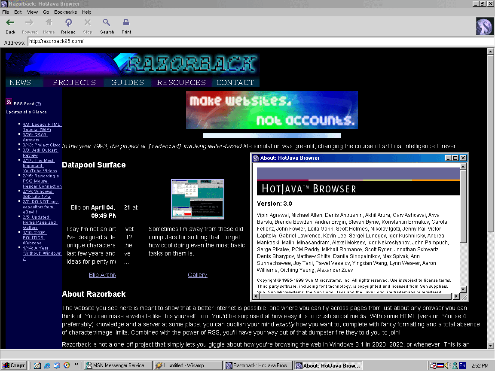This screenshot has height=371, width=495.
Task: Open '2/15: Reworking a PS/2 Mouse' link
Action: (x=42, y=181)
